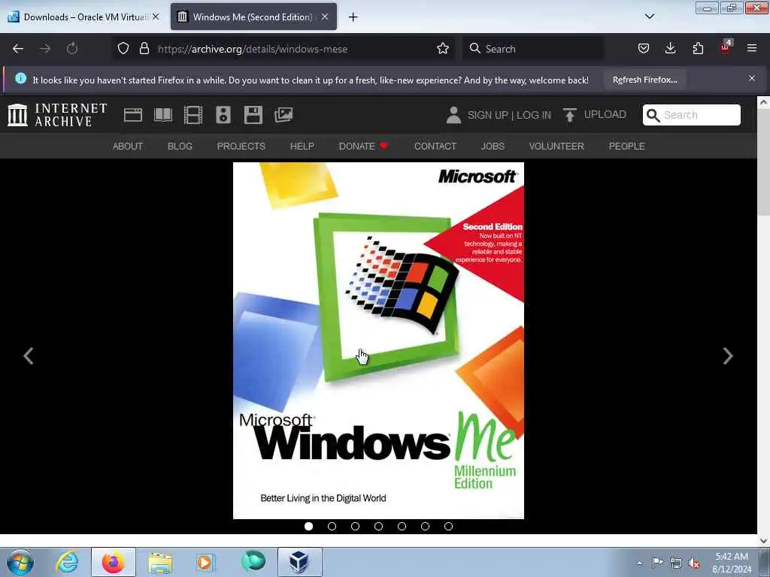The image size is (770, 577).
Task: Open the BLOG menu item
Action: [180, 147]
